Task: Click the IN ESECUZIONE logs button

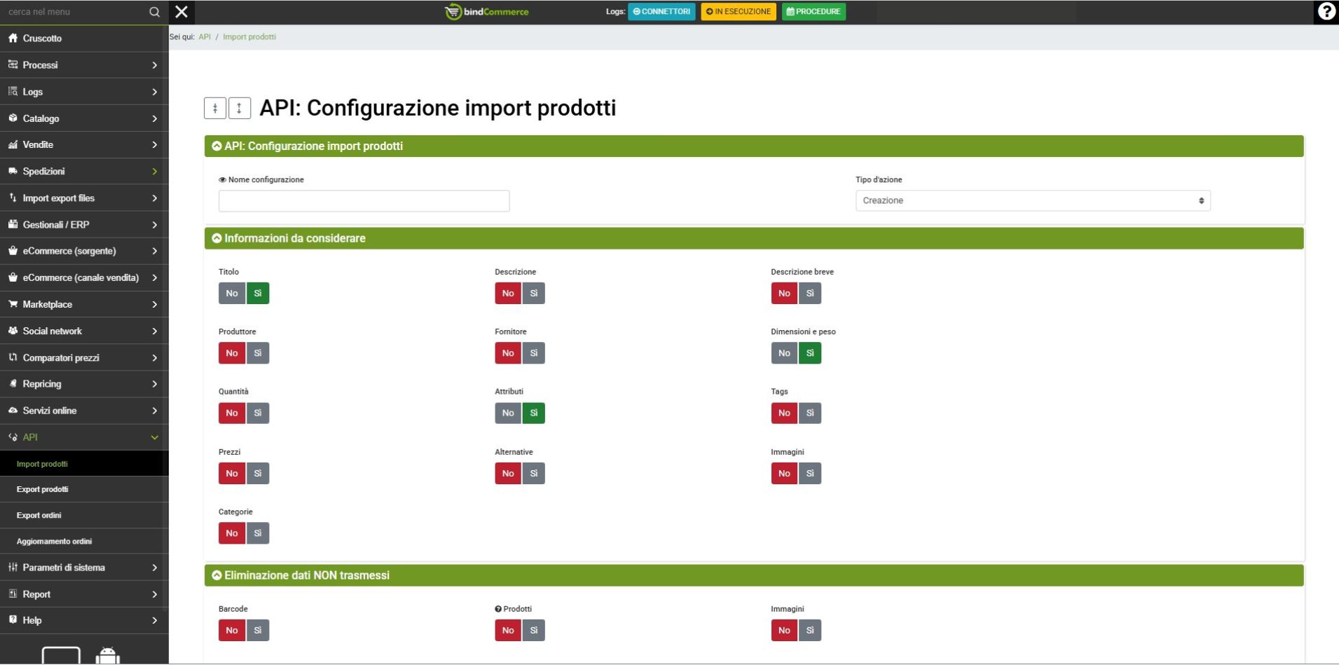Action: 738,12
